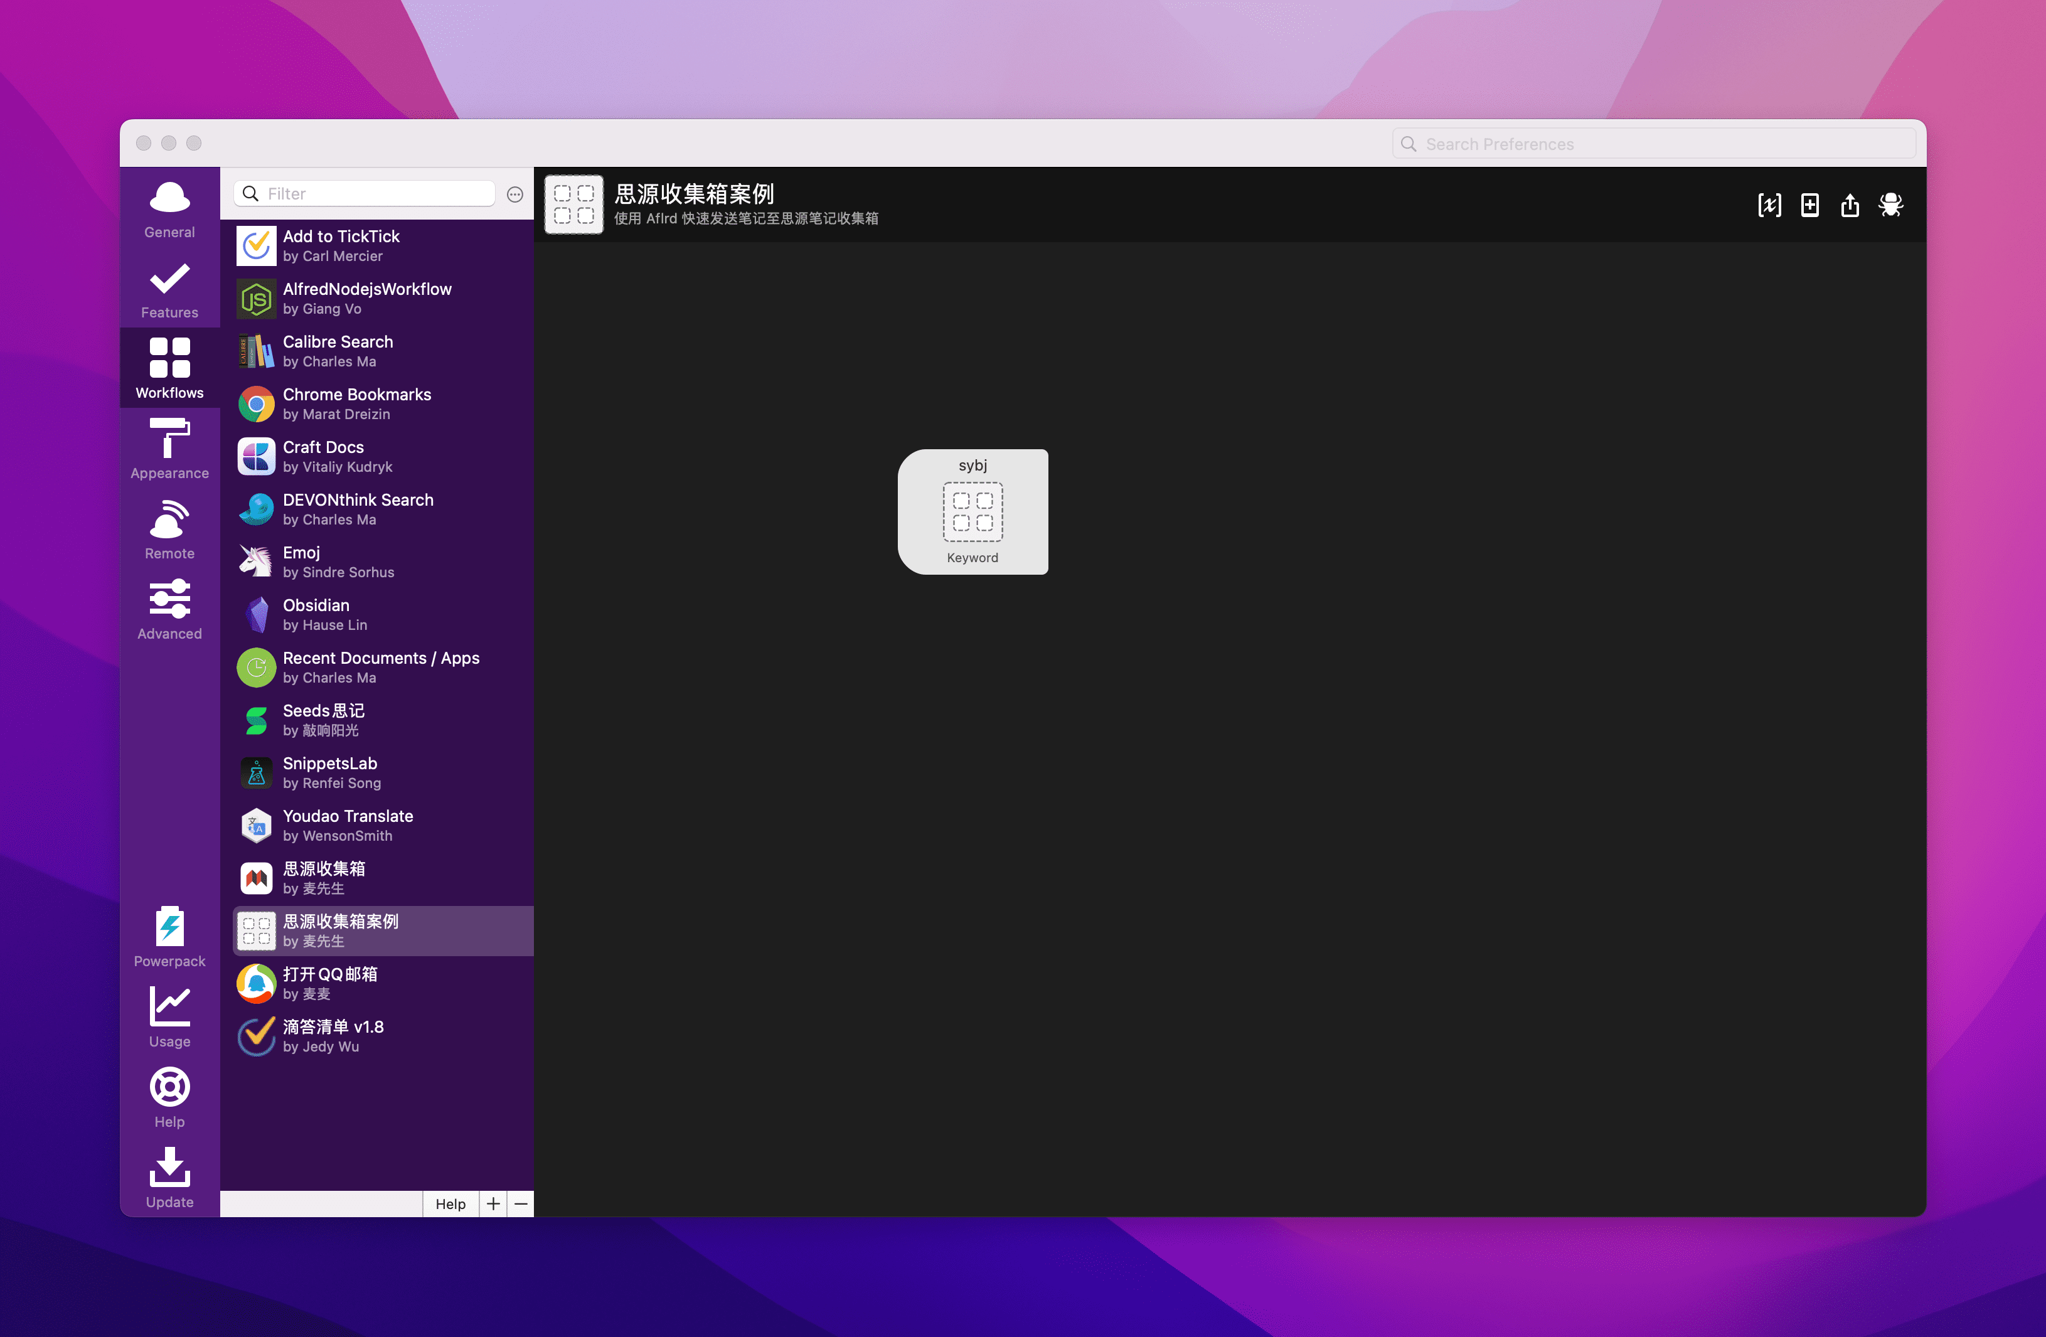
Task: Click the plus button to add workflow
Action: pyautogui.click(x=493, y=1204)
